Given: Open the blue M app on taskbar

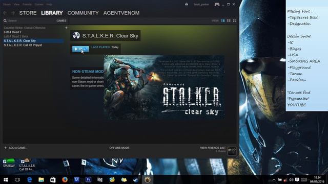Looking at the screenshot, I should 76,179.
